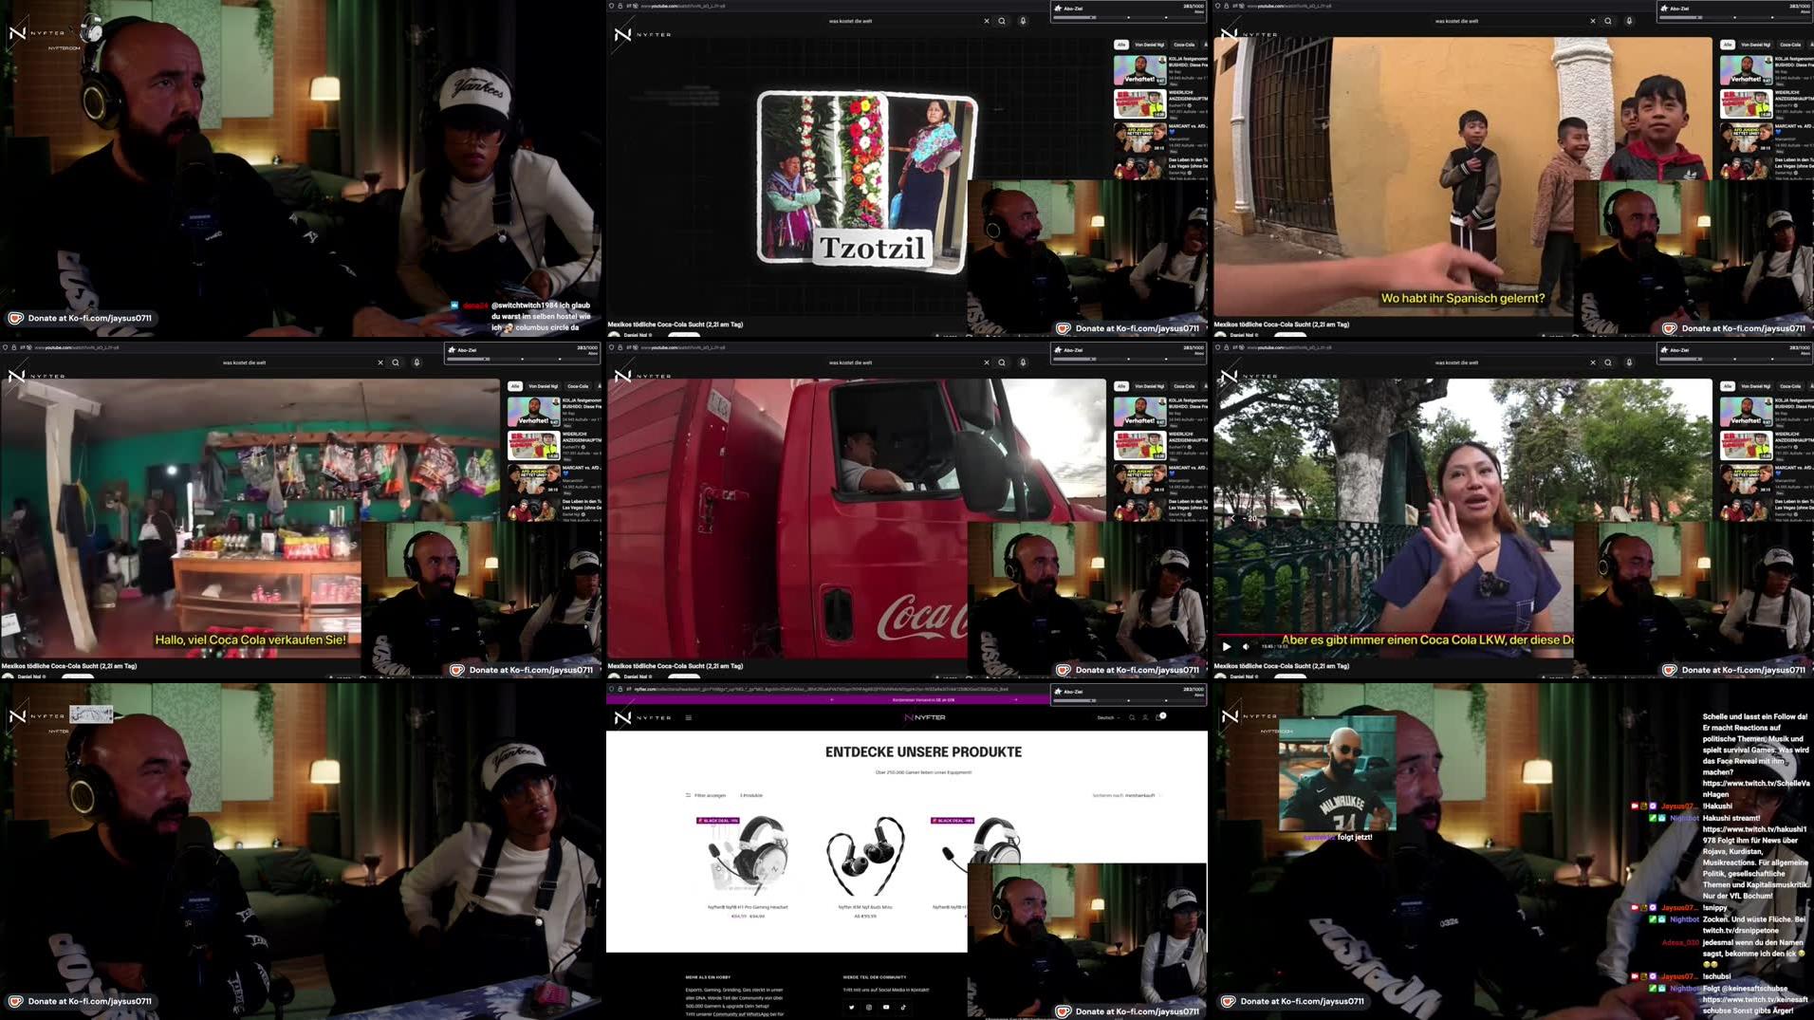
Task: Toggle the 'Von Daniel Ngl' filter chip
Action: pos(1150,44)
